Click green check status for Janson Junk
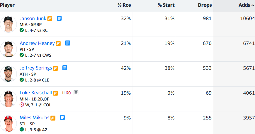This screenshot has height=134, width=255. pyautogui.click(x=22, y=30)
